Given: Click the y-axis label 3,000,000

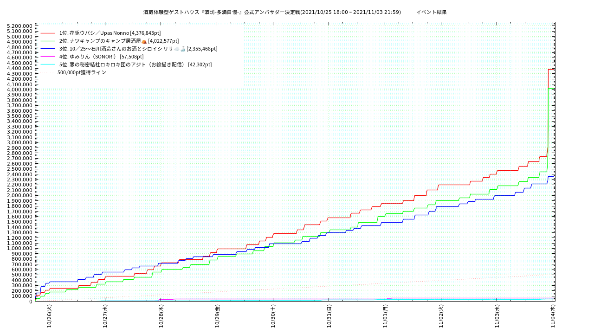Looking at the screenshot, I should pyautogui.click(x=20, y=143).
